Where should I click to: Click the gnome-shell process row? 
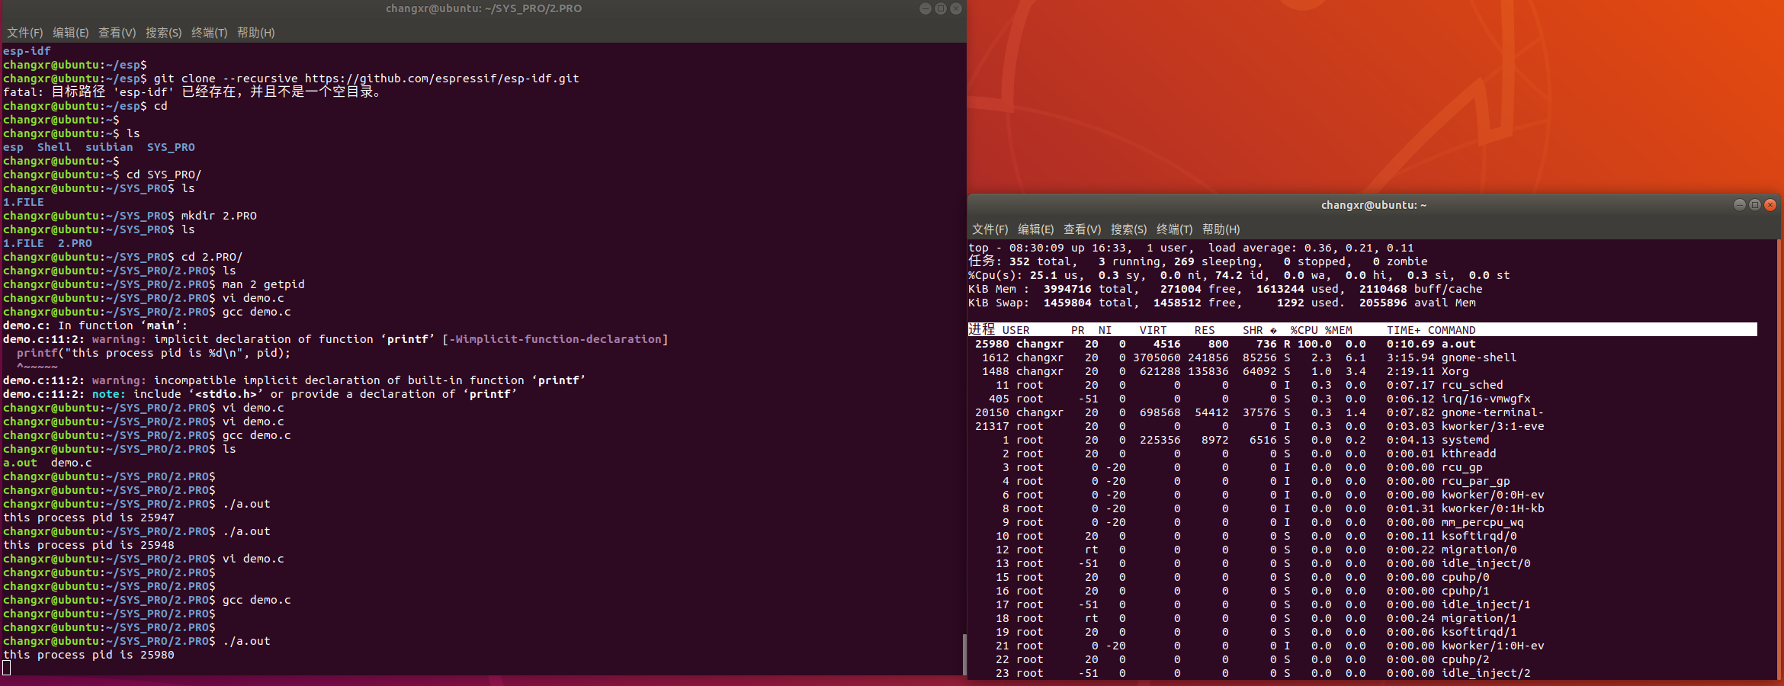1362,357
